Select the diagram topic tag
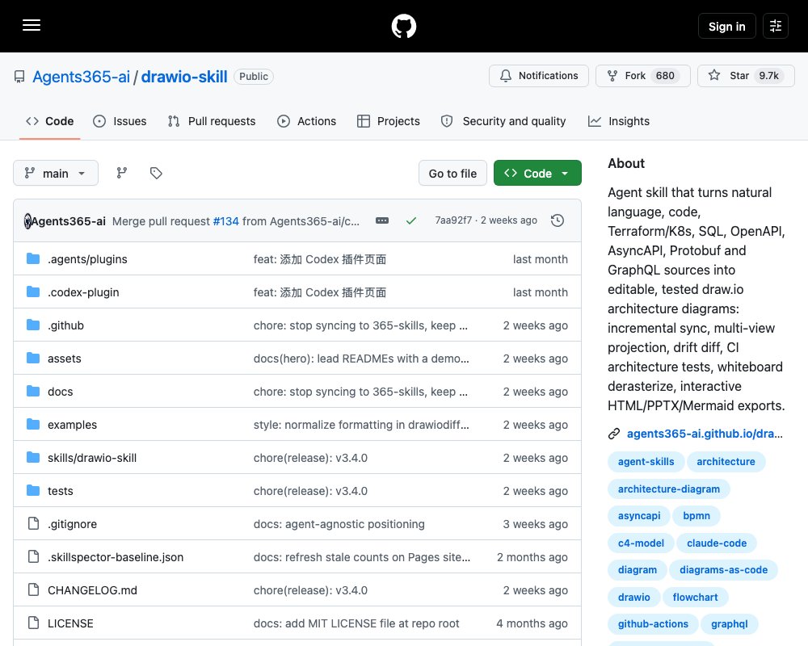808x646 pixels. 638,570
